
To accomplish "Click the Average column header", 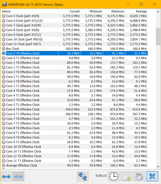I will pyautogui.click(x=137, y=11).
